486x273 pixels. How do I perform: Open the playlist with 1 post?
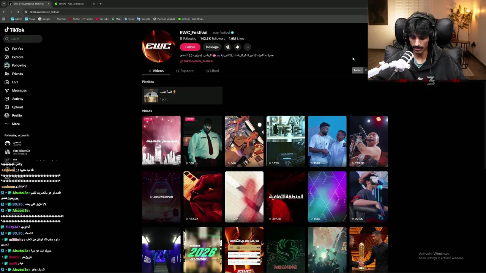point(182,96)
